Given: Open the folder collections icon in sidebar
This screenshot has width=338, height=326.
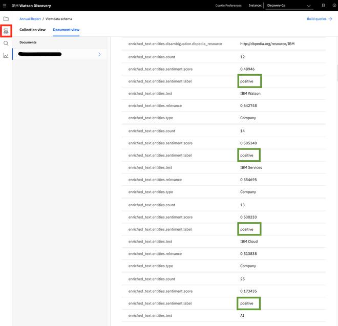Looking at the screenshot, I should (x=6, y=19).
